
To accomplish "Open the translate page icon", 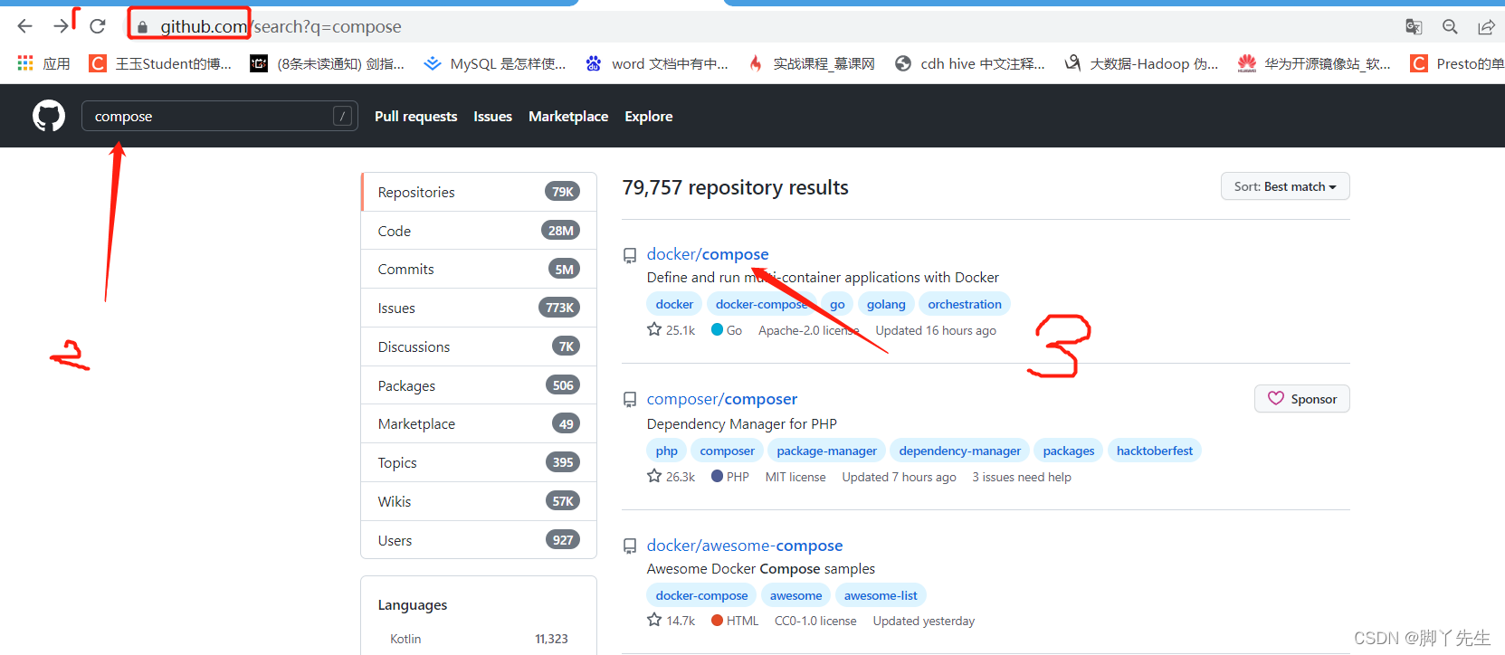I will pyautogui.click(x=1414, y=27).
